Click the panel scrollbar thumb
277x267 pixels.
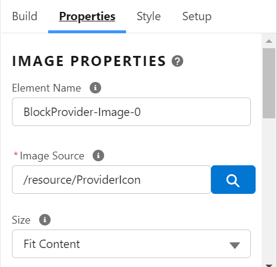pyautogui.click(x=269, y=83)
